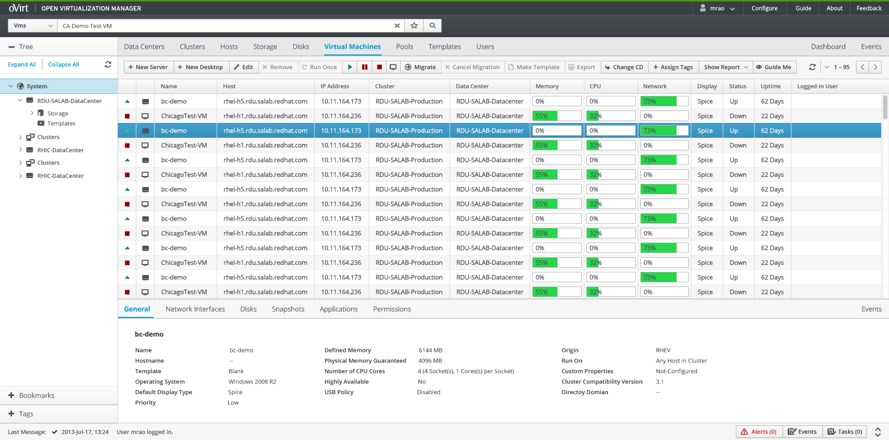The width and height of the screenshot is (889, 440).
Task: Switch to the Templates tab
Action: click(x=444, y=47)
